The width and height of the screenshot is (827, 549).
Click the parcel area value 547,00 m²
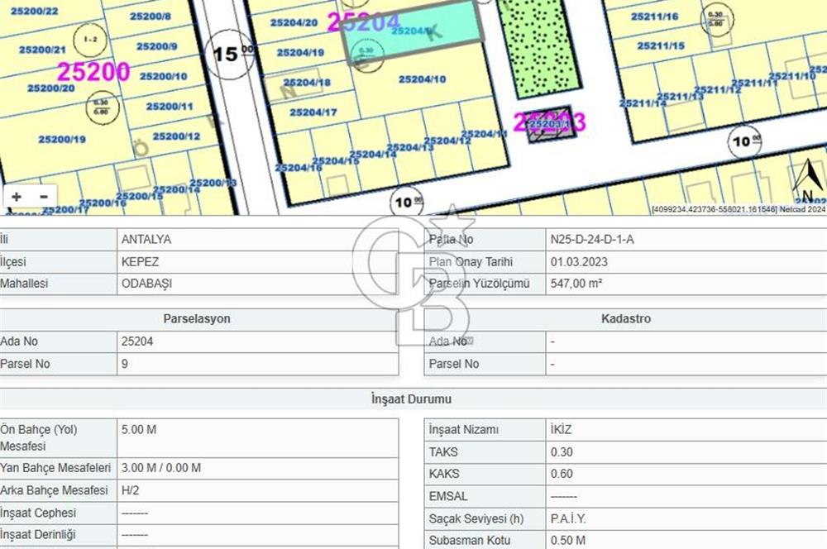pyautogui.click(x=576, y=284)
